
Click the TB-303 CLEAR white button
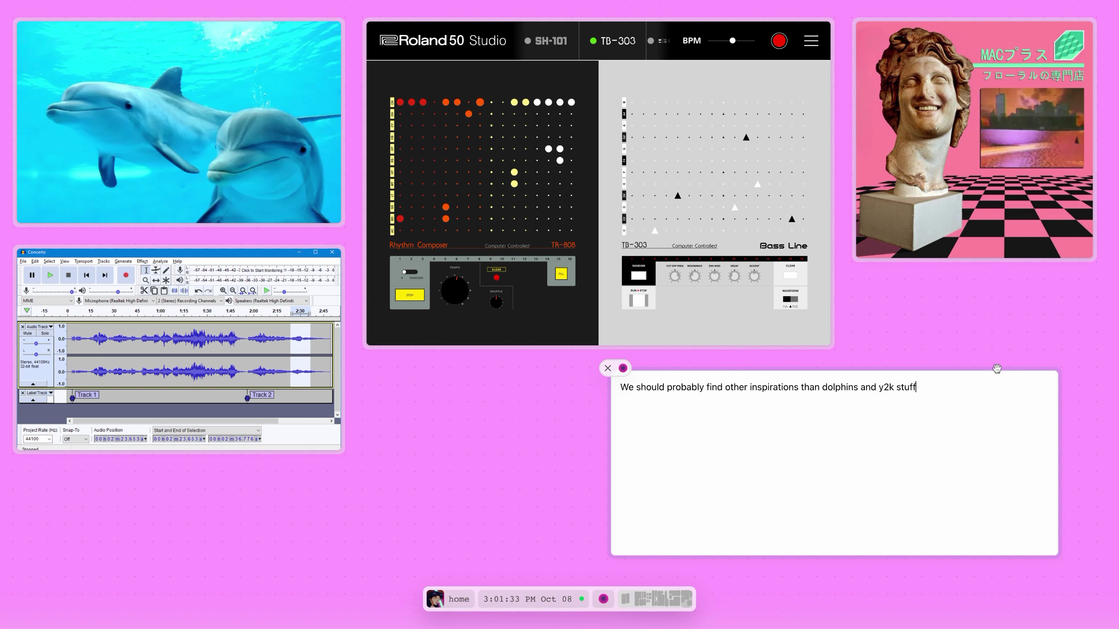[x=790, y=275]
